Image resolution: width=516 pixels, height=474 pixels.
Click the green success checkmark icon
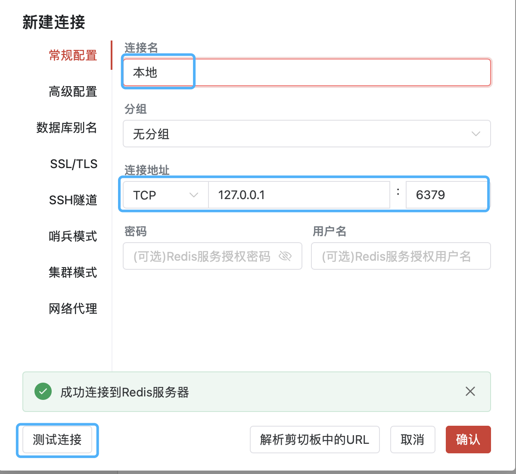click(43, 391)
